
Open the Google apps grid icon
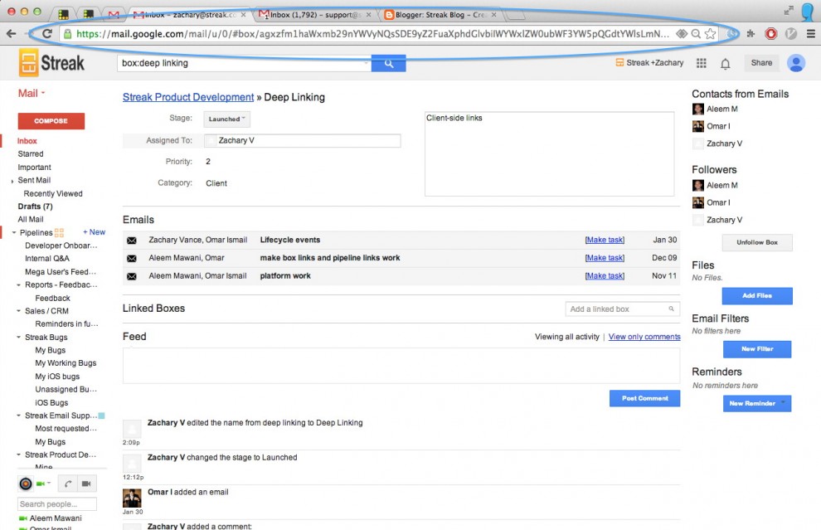[x=701, y=63]
